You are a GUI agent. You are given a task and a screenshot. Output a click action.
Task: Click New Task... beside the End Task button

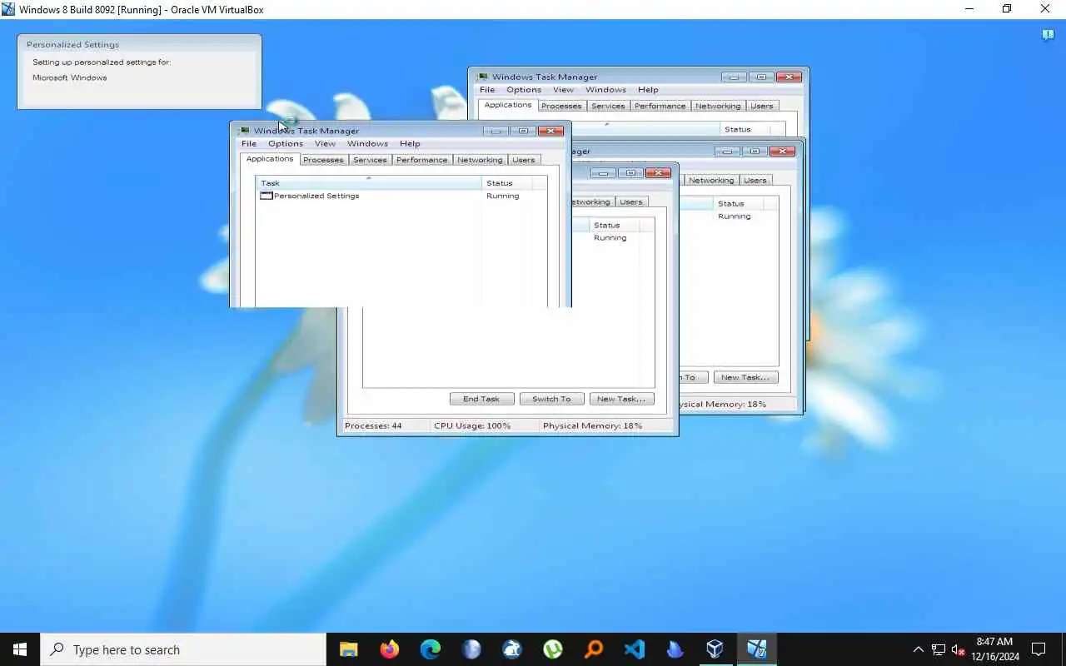pyautogui.click(x=621, y=399)
